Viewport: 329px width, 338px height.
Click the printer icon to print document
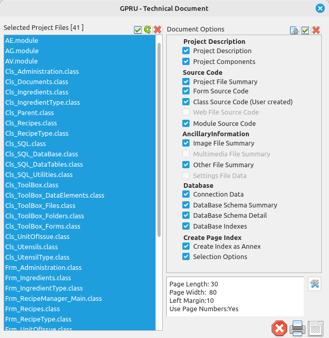tap(297, 328)
